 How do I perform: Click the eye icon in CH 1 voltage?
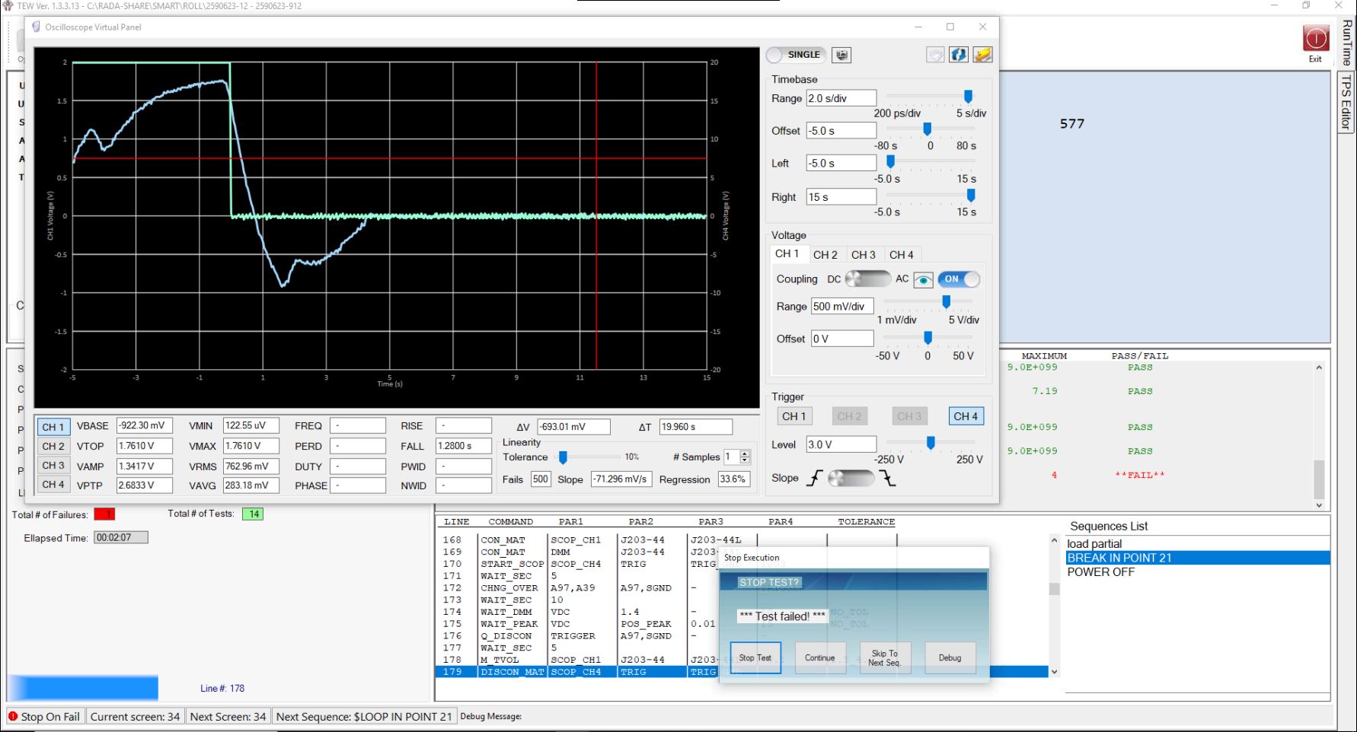coord(923,280)
